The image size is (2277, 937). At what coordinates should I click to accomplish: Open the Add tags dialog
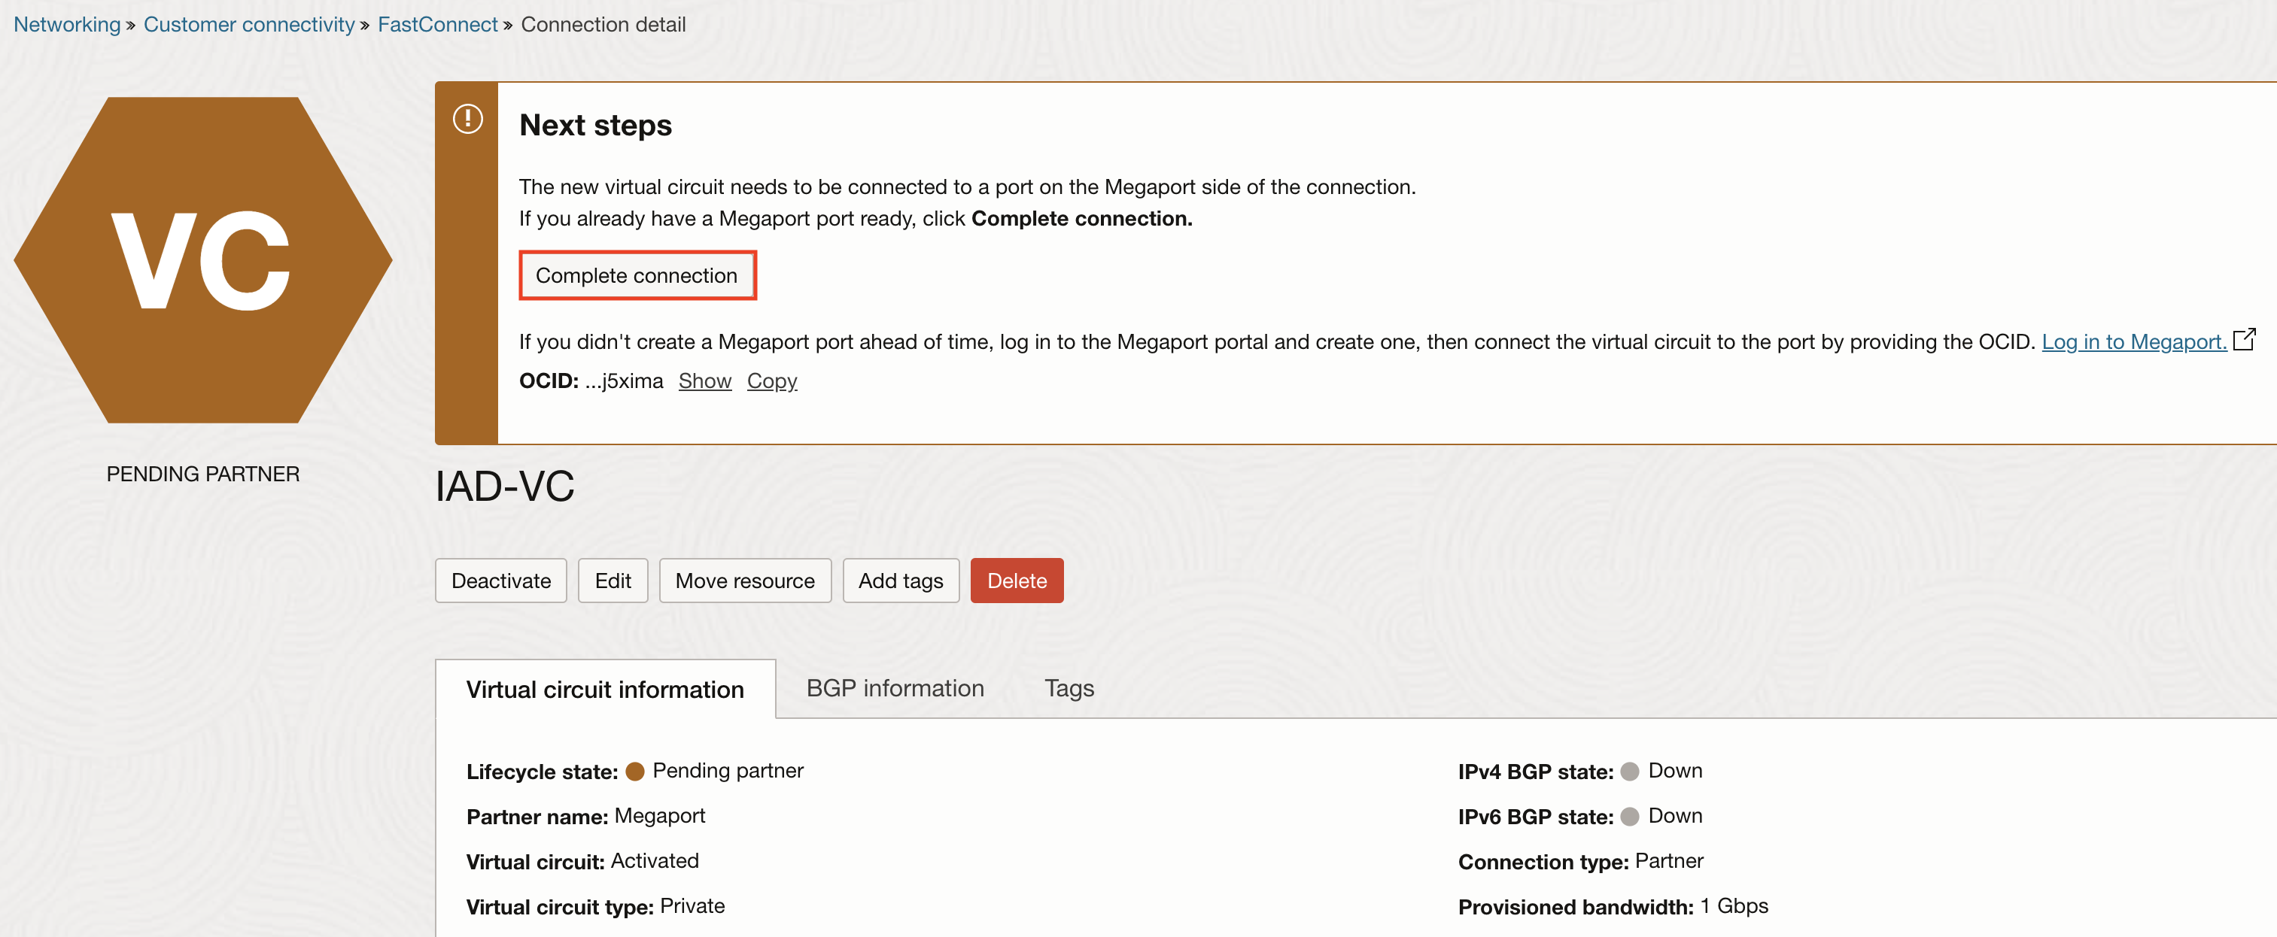(900, 581)
